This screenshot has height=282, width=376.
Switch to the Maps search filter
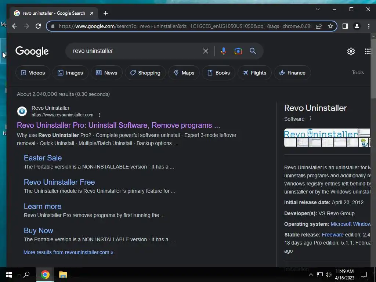(x=184, y=73)
